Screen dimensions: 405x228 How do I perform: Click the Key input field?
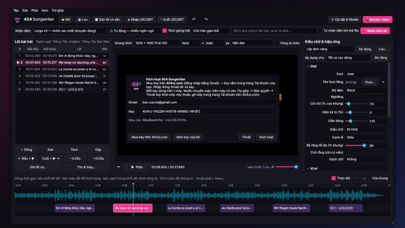(x=208, y=111)
